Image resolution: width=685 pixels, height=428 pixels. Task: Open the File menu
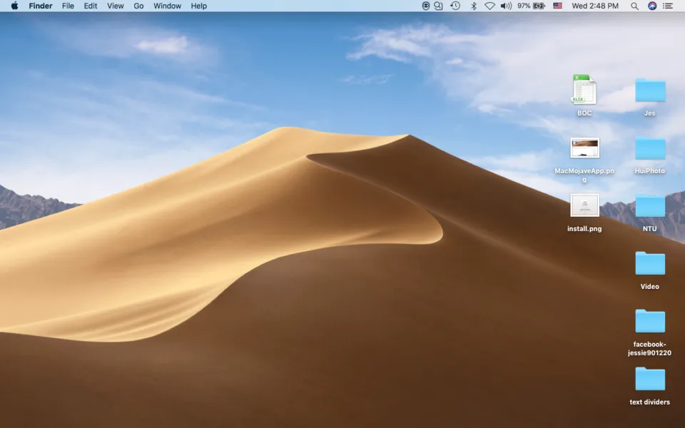(68, 6)
